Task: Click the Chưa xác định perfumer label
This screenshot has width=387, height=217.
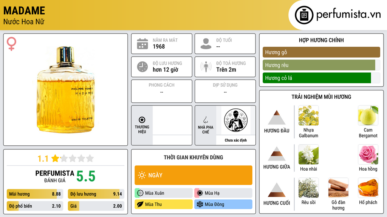Action: tap(236, 140)
